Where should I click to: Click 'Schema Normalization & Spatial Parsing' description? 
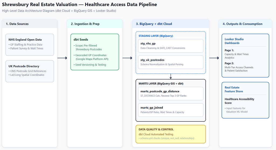[x=162, y=64]
